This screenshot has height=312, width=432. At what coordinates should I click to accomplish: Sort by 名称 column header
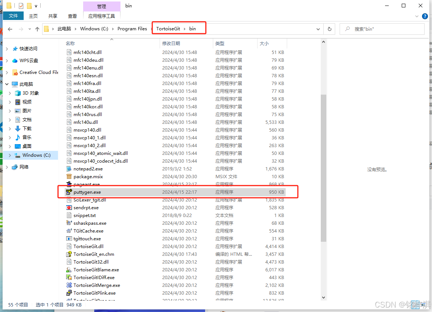(x=70, y=43)
